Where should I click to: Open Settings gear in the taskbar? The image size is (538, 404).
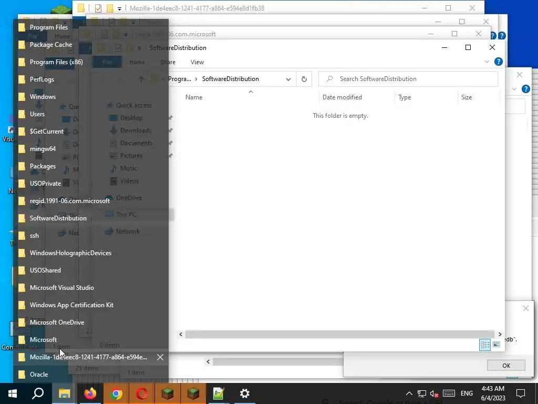click(x=244, y=393)
